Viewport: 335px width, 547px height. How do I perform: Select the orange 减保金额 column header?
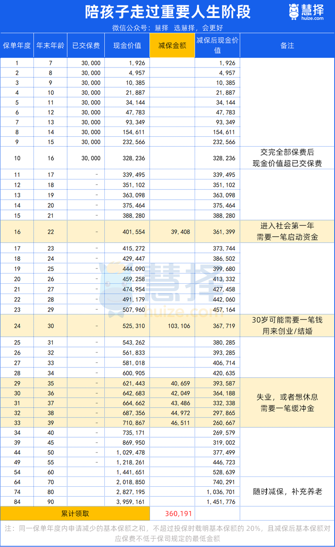tap(172, 45)
